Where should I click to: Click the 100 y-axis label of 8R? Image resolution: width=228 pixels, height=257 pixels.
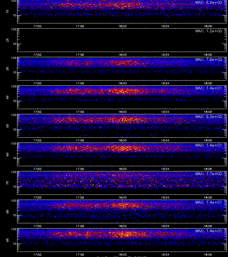point(14,201)
